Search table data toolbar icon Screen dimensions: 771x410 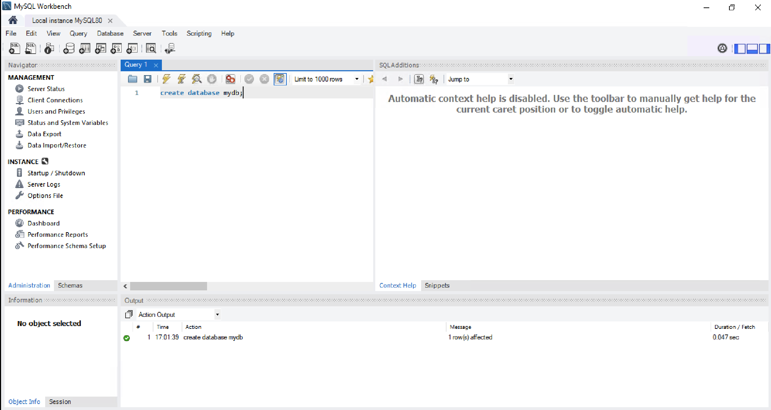(x=151, y=48)
